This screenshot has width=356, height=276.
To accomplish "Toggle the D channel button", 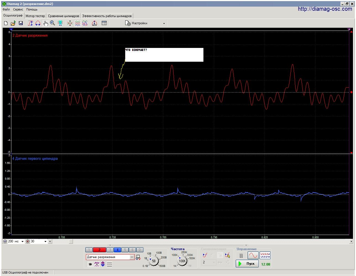I will click(x=140, y=250).
